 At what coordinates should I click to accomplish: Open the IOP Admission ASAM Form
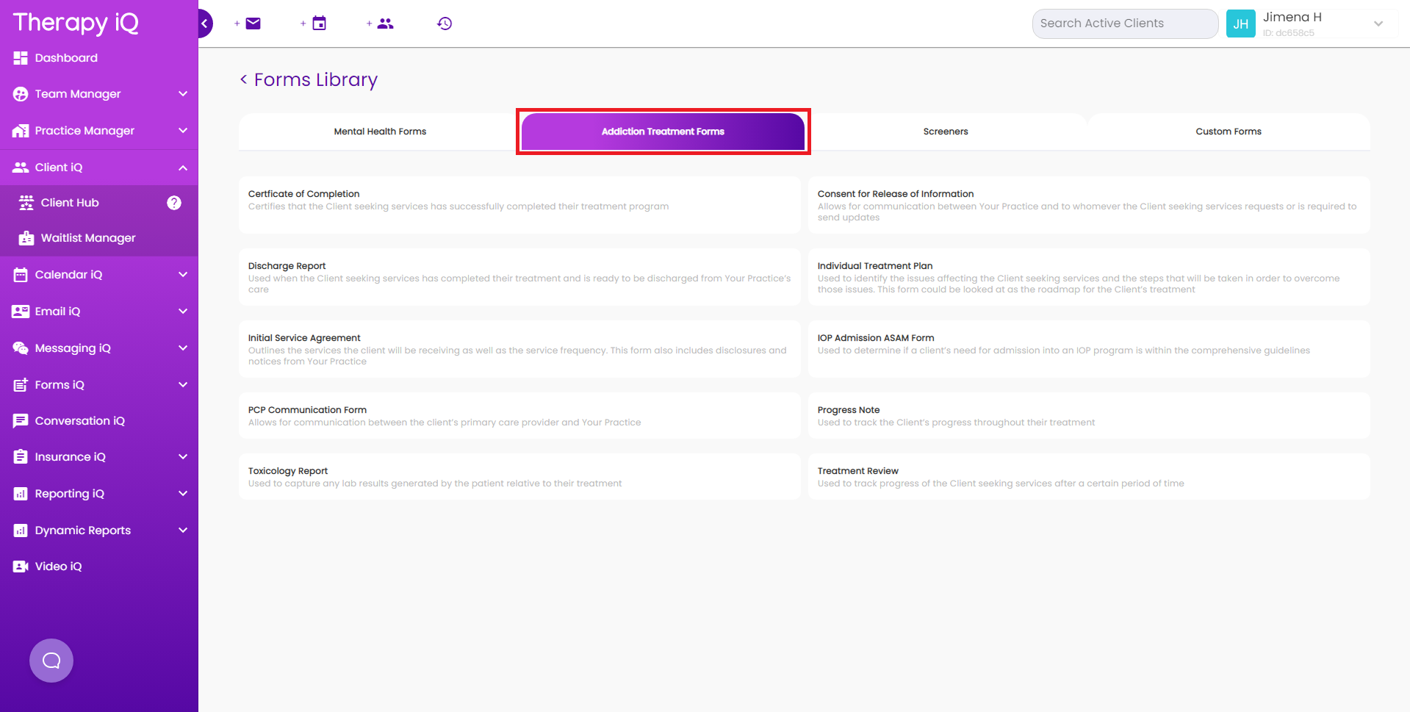(1089, 349)
